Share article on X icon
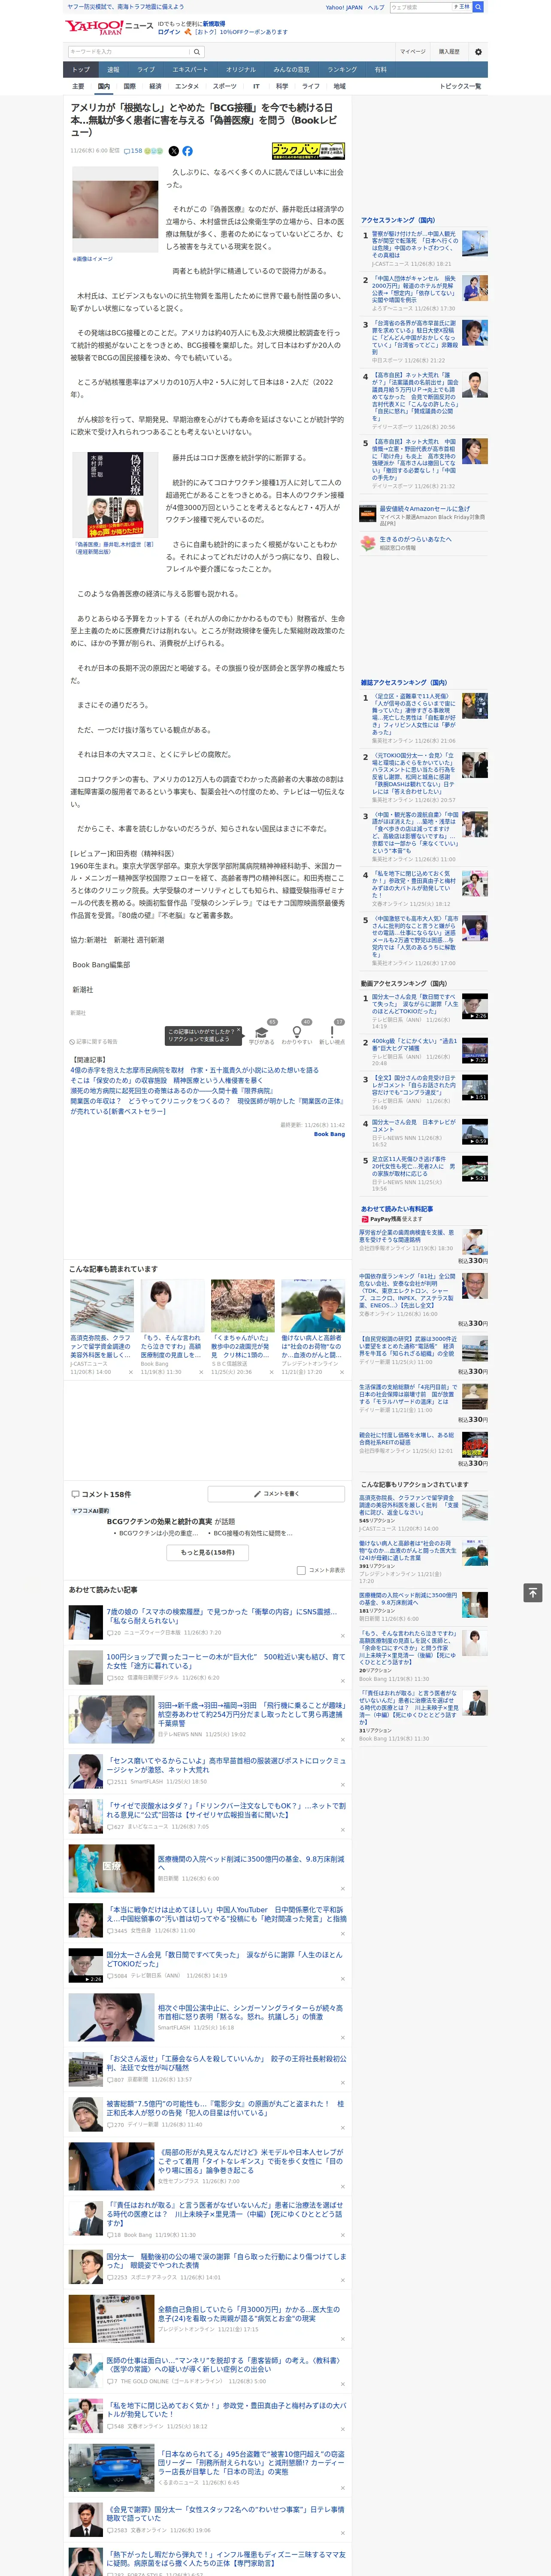 coord(174,151)
